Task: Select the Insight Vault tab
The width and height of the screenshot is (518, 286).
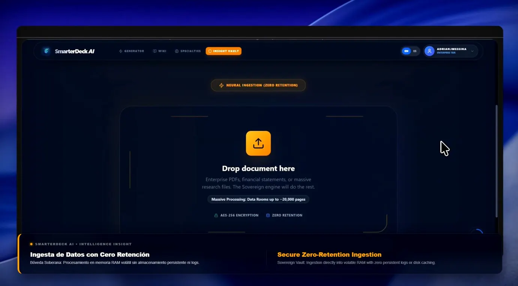Action: click(x=223, y=51)
